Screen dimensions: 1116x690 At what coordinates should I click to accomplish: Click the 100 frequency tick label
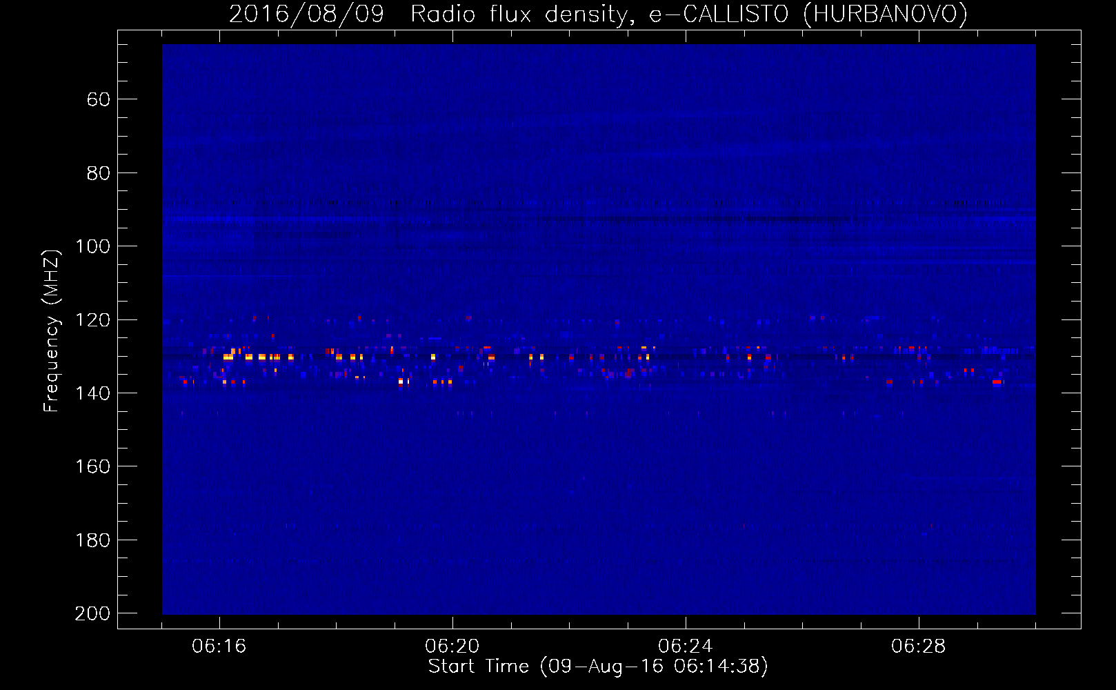[x=93, y=246]
